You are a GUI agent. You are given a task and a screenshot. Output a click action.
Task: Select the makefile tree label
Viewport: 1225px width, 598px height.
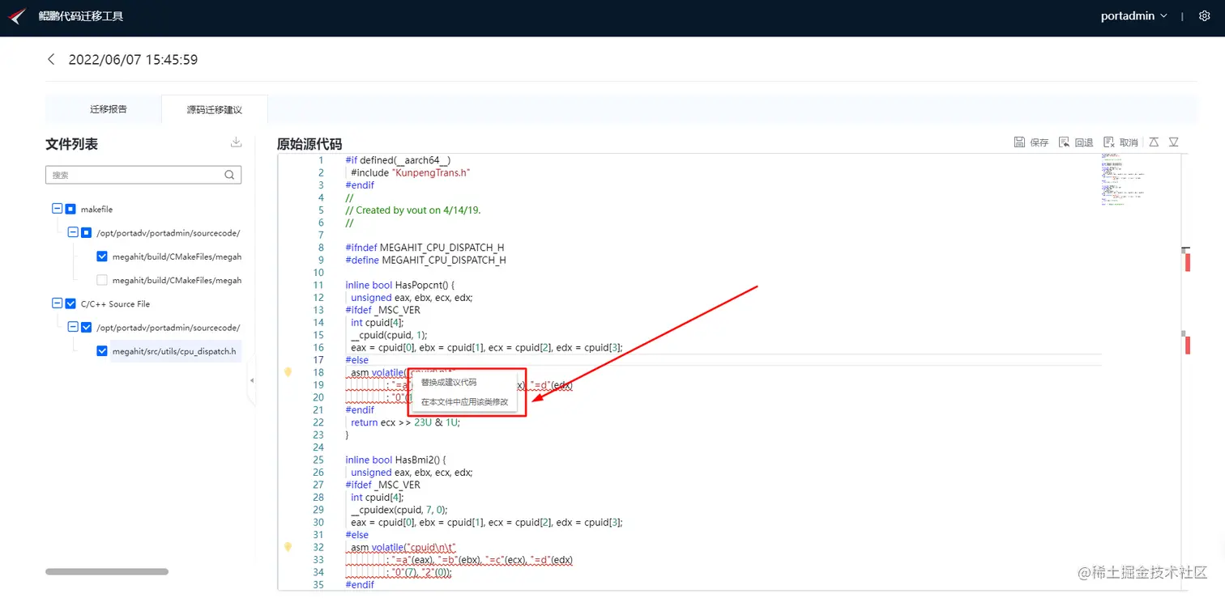[x=96, y=209]
